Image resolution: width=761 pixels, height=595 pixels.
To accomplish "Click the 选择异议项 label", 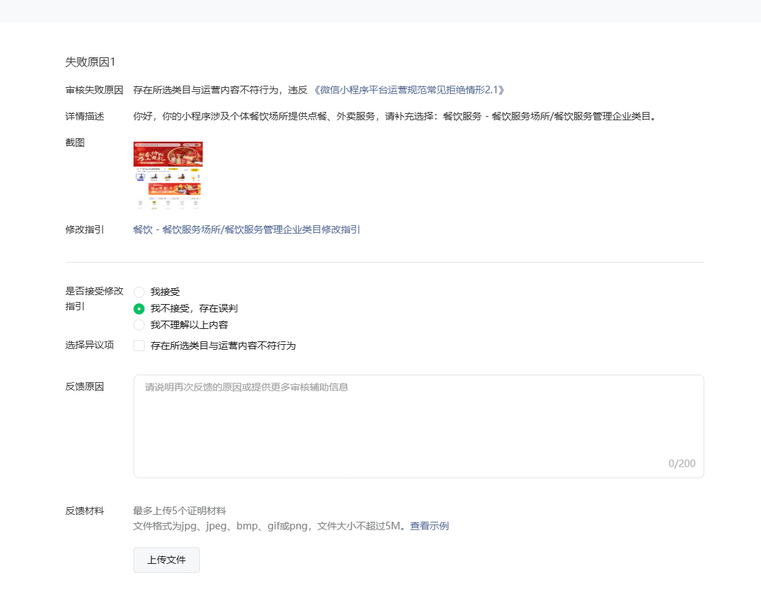I will 89,345.
